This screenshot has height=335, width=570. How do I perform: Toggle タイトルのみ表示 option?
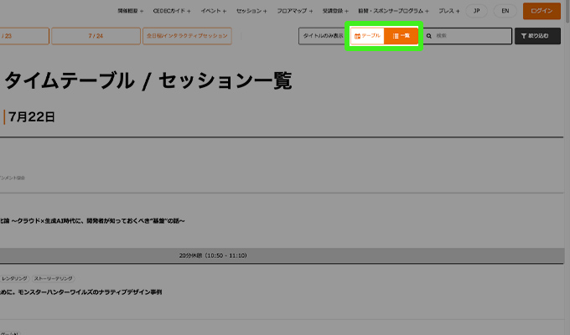point(323,36)
